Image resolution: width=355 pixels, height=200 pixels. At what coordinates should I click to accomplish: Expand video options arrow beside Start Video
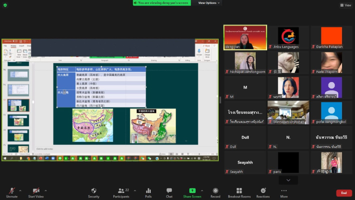45,190
